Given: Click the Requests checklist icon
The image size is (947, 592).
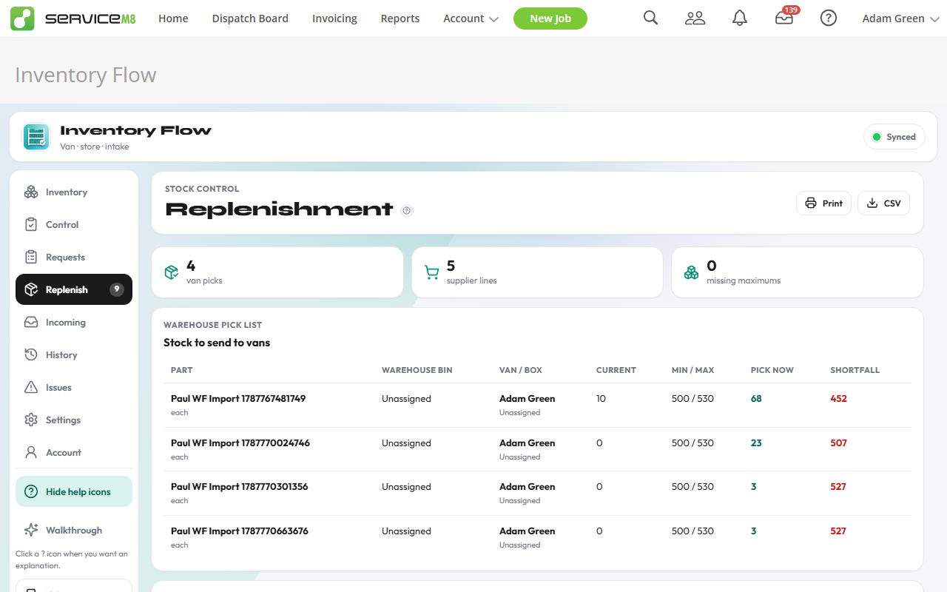Looking at the screenshot, I should [31, 258].
